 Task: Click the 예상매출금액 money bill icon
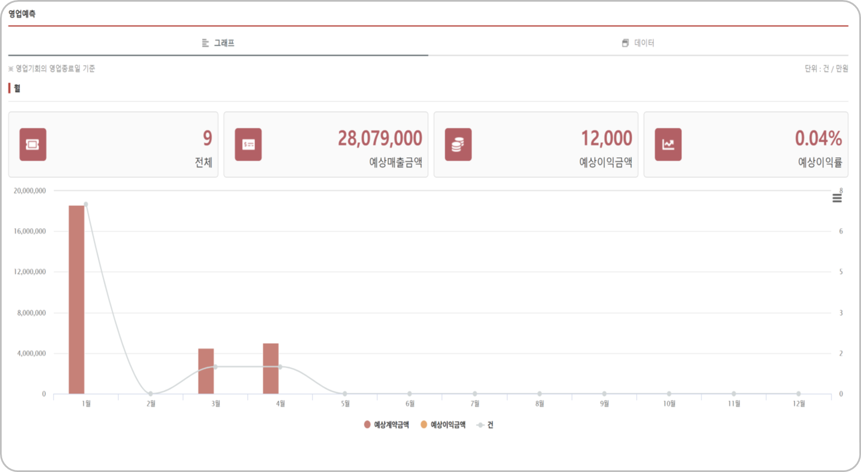248,145
